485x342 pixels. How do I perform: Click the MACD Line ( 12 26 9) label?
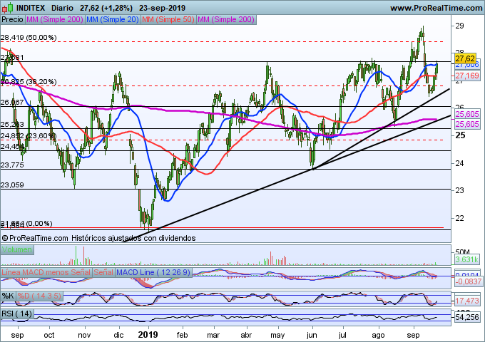pyautogui.click(x=153, y=272)
